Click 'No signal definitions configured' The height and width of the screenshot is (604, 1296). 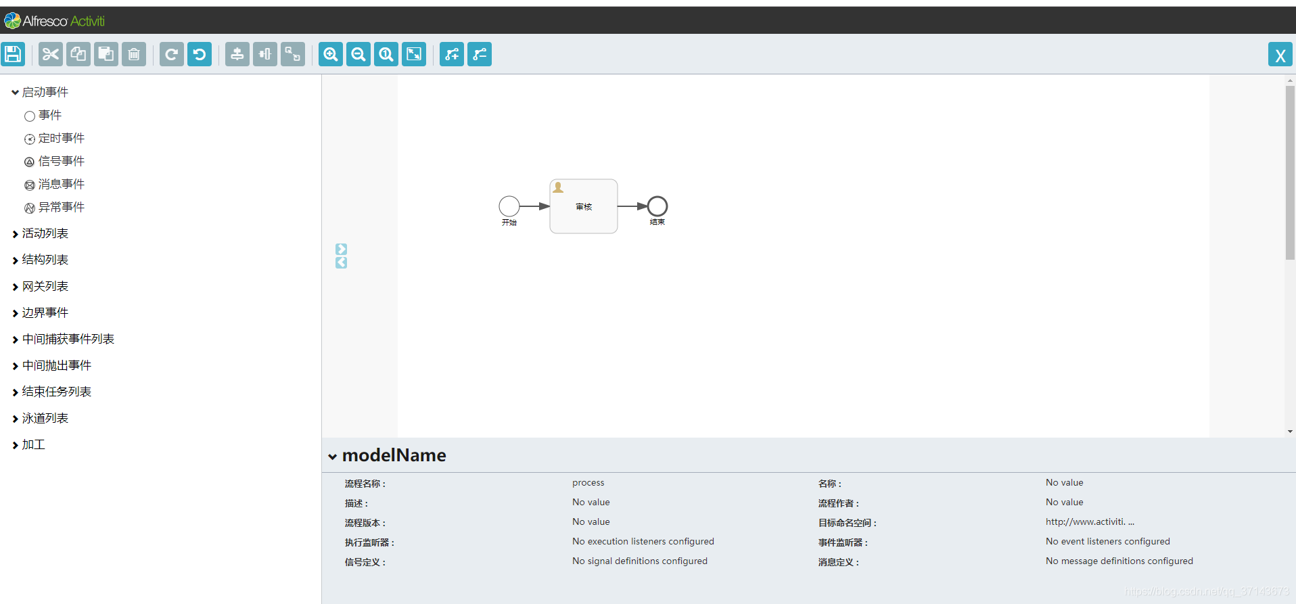tap(640, 561)
